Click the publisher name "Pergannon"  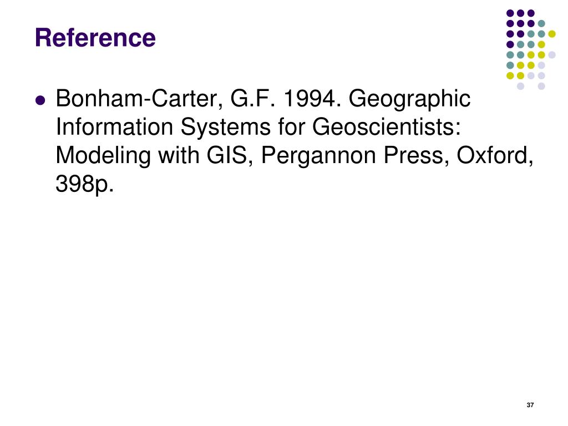pyautogui.click(x=318, y=156)
